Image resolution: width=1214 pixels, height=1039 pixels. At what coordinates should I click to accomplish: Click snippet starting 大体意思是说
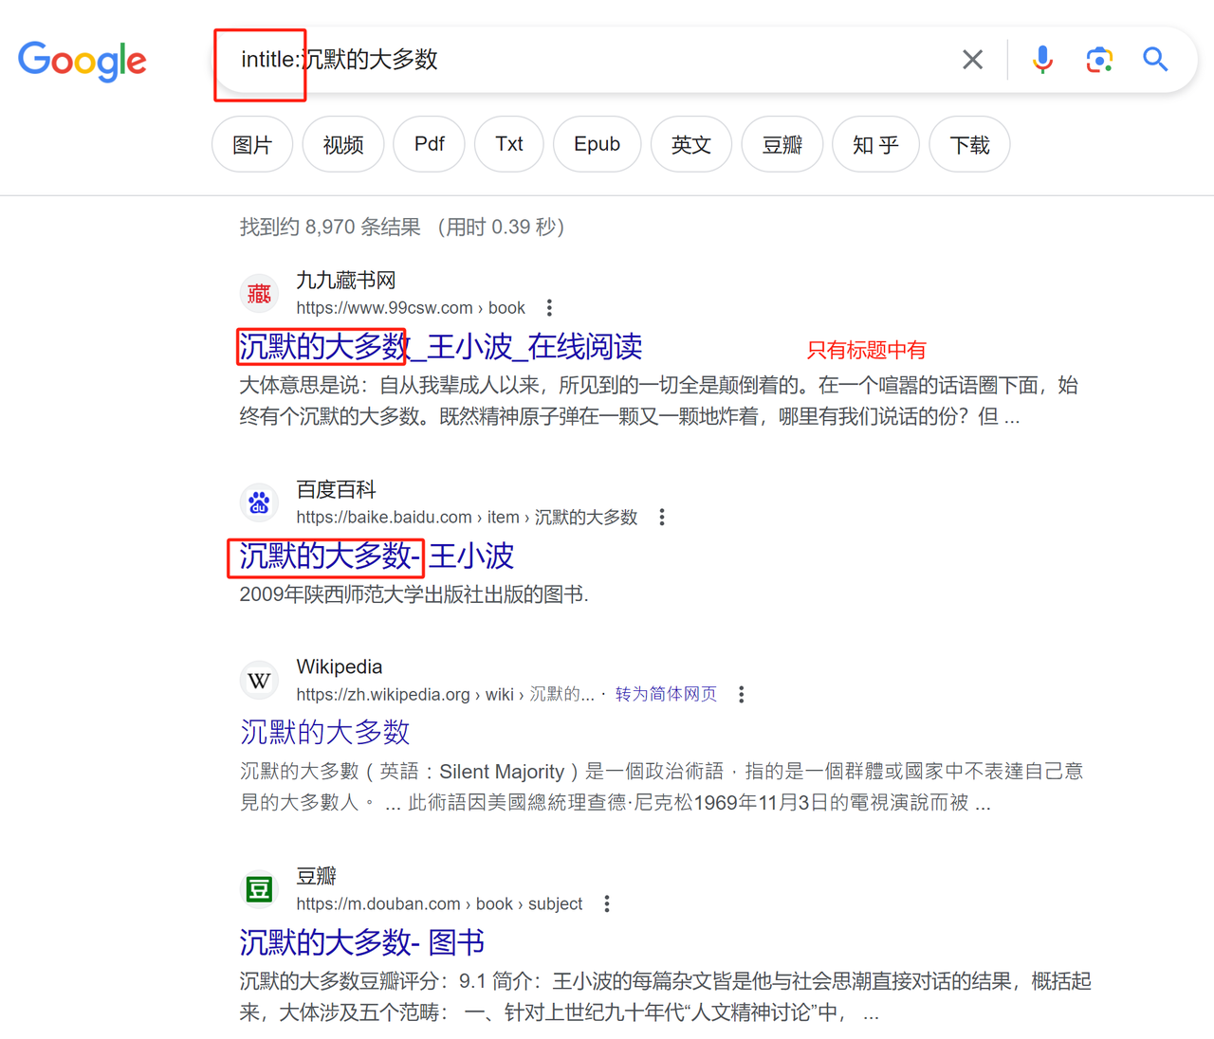tap(659, 401)
